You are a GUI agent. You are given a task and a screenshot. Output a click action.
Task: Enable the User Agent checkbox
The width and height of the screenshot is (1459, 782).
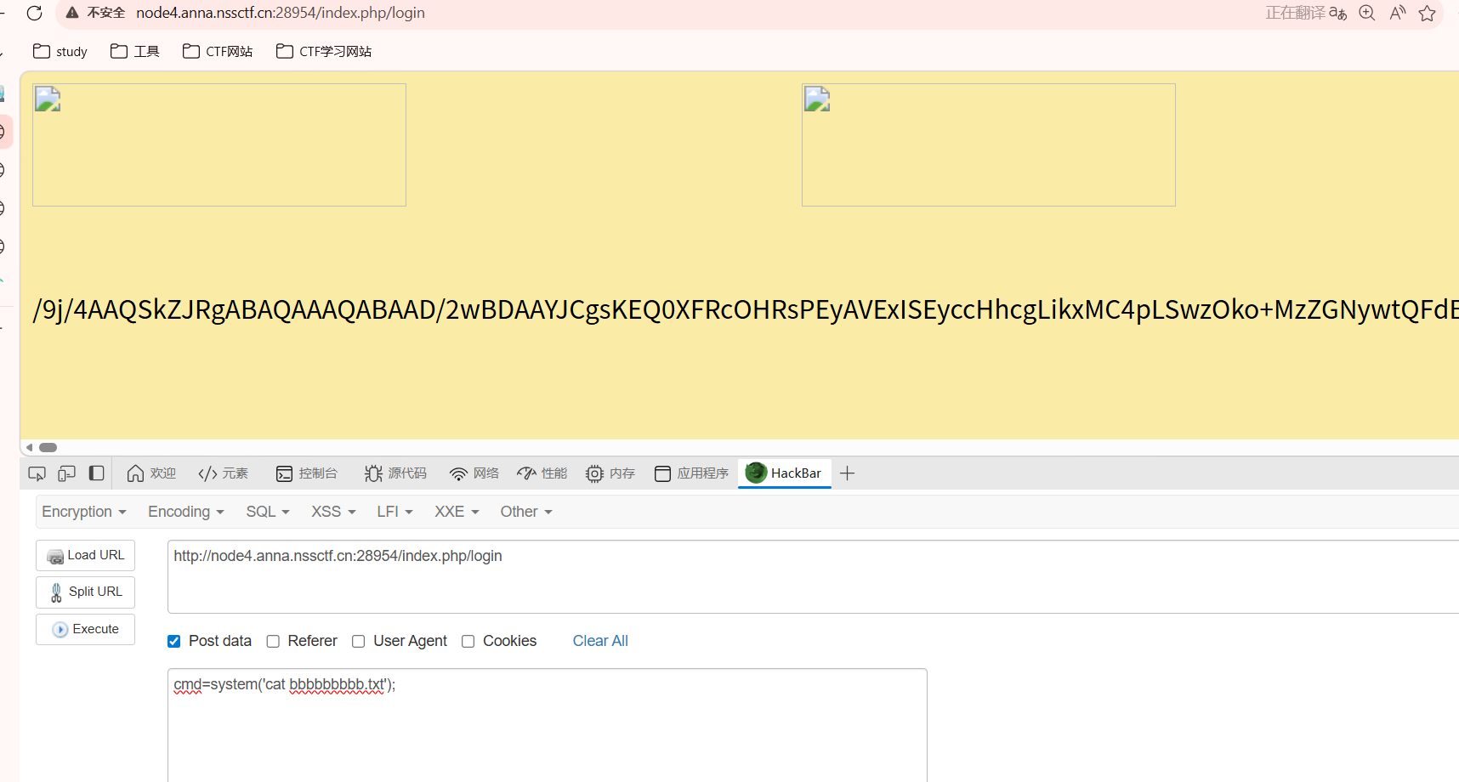(x=359, y=641)
